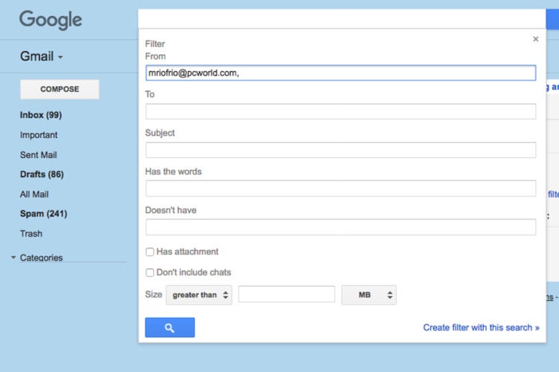Open the Inbox (99) folder

pyautogui.click(x=41, y=115)
